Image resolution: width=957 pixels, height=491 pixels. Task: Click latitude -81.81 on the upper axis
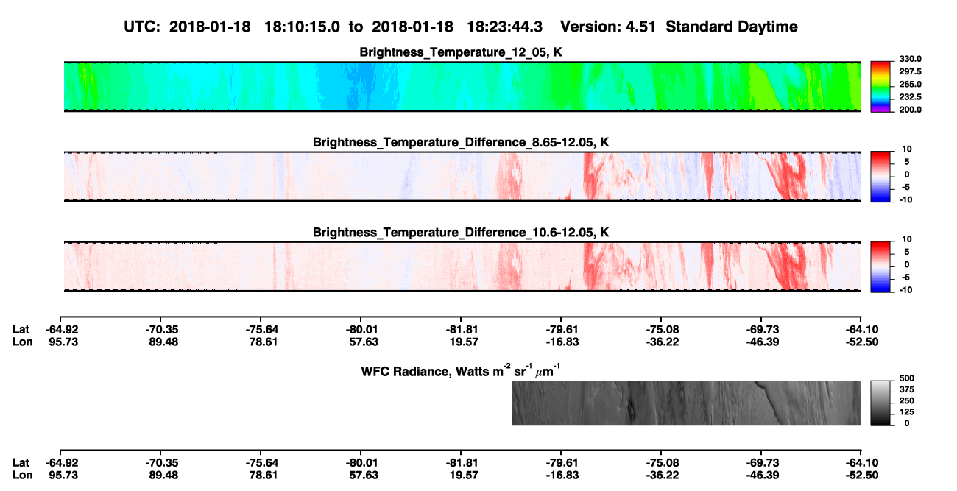[461, 329]
